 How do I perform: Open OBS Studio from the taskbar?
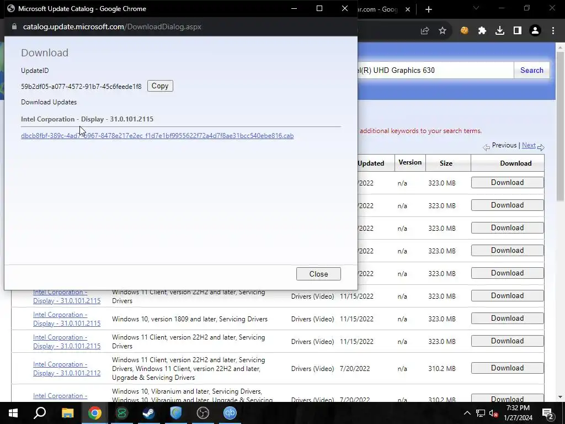coord(203,413)
